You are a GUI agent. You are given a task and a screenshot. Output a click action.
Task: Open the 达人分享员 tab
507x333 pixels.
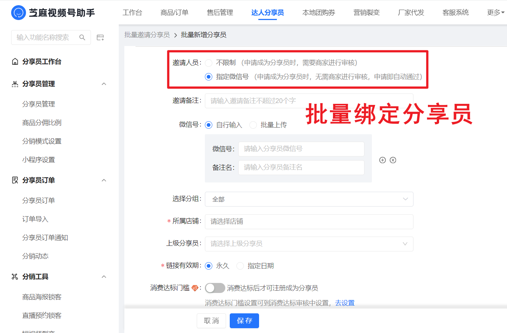[x=268, y=13]
